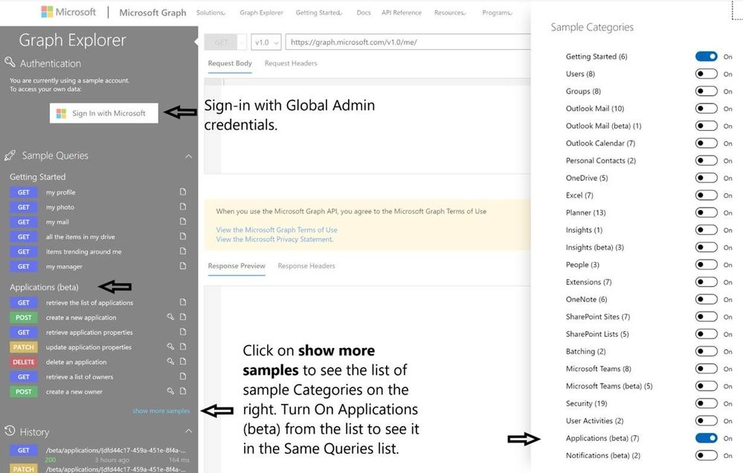The height and width of the screenshot is (473, 743).
Task: Click the Sample Queries rocket icon
Action: coord(10,155)
